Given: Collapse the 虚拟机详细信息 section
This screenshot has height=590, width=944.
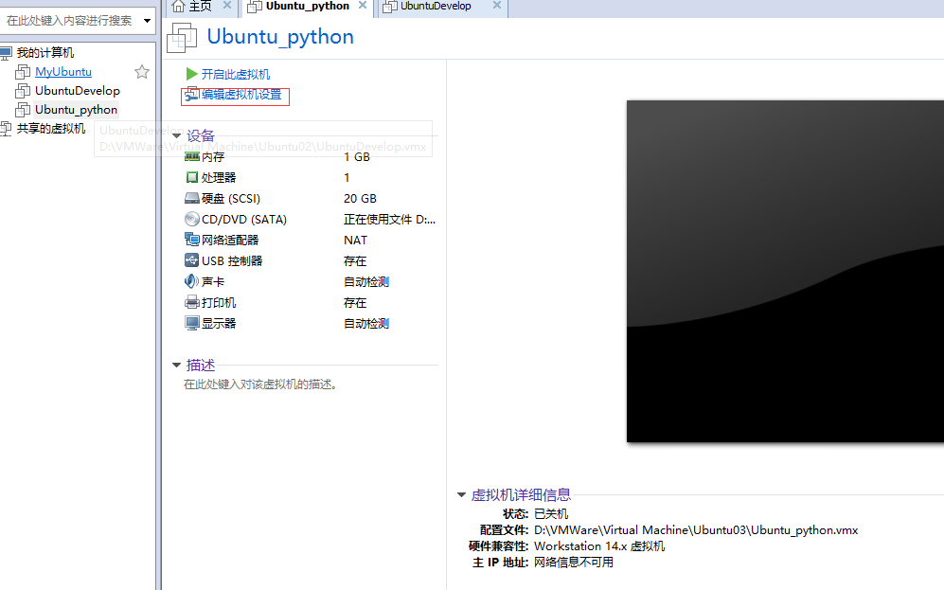Looking at the screenshot, I should click(461, 493).
